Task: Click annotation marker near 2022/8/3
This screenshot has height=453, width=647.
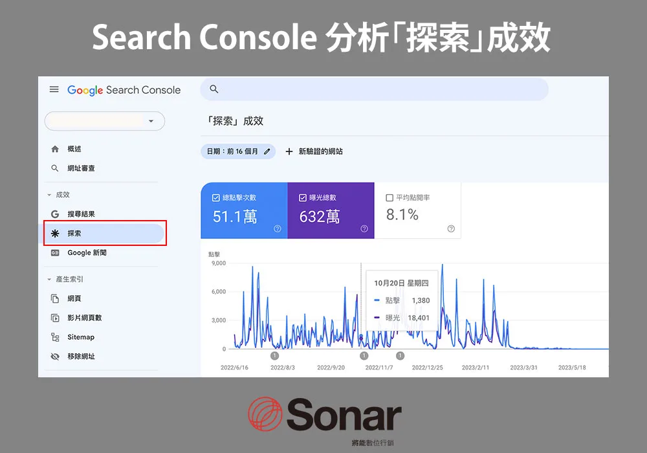Action: pos(275,356)
